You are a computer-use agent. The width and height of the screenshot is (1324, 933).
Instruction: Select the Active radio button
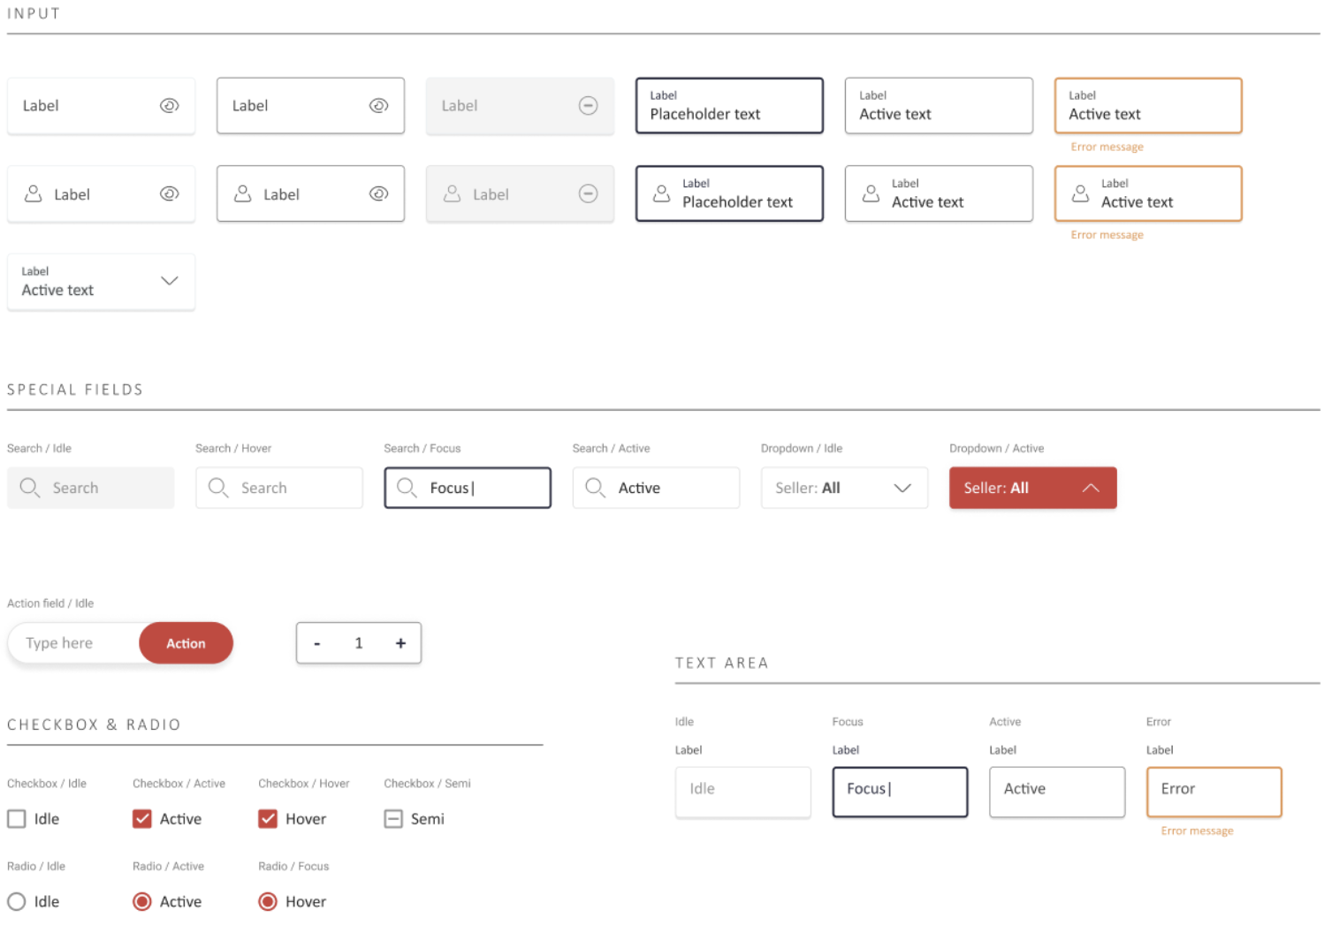pyautogui.click(x=142, y=901)
